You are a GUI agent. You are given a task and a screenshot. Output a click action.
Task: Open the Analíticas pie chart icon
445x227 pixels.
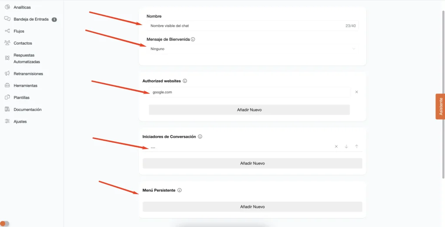coord(7,7)
